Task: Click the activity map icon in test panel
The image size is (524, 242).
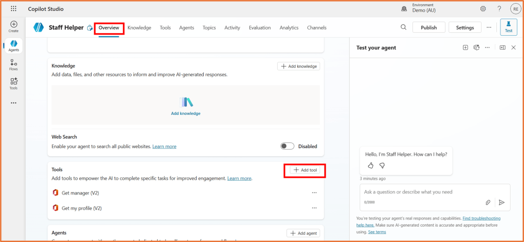Action: (476, 47)
